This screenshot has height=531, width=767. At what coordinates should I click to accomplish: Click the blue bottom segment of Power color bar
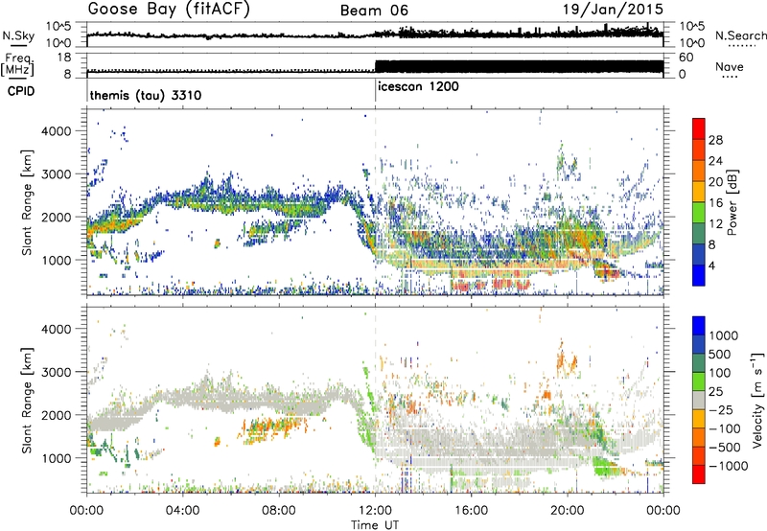coord(699,276)
